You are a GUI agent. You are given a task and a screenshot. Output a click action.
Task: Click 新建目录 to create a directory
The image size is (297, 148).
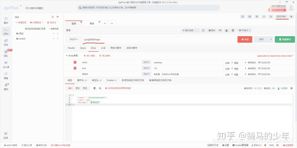(x=21, y=23)
